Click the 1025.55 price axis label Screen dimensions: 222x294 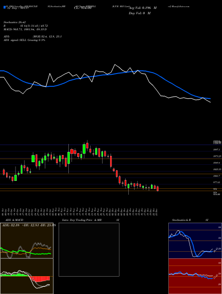pyautogui.click(x=217, y=169)
